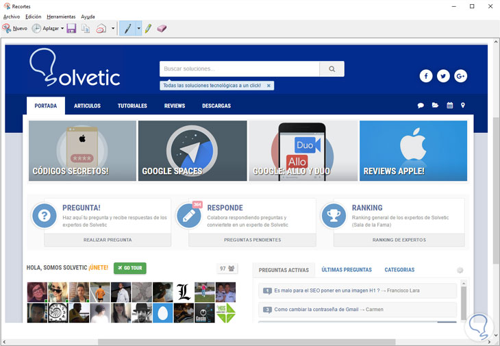Image resolution: width=500 pixels, height=346 pixels.
Task: Click the REALIZAR PREGUNTA button
Action: click(108, 240)
